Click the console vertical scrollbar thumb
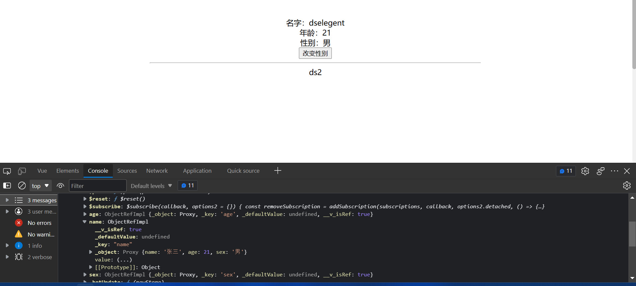 pos(632,234)
